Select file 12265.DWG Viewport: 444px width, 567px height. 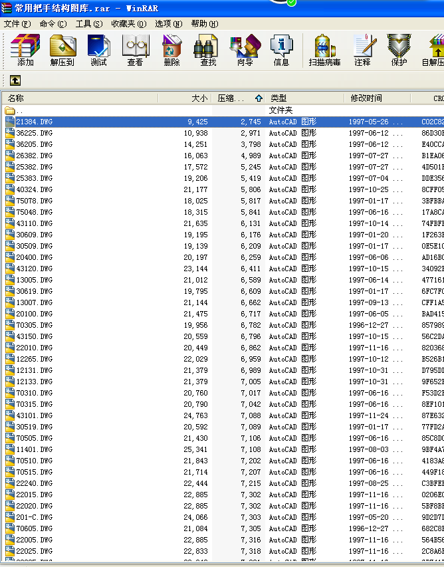(x=34, y=359)
